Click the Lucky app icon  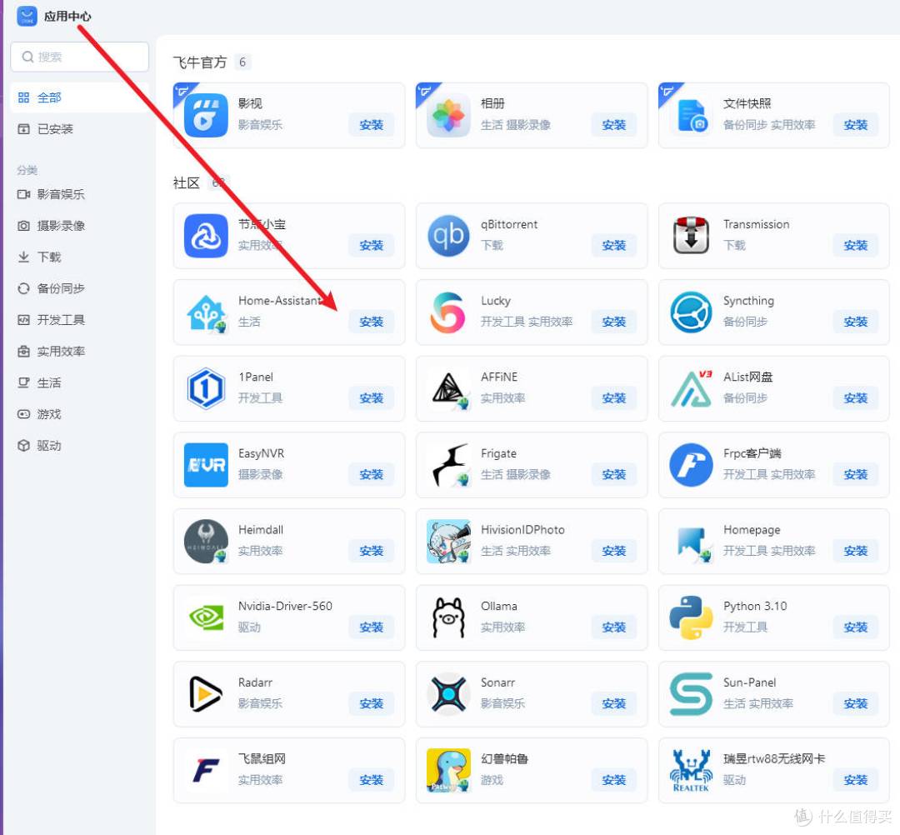(448, 312)
